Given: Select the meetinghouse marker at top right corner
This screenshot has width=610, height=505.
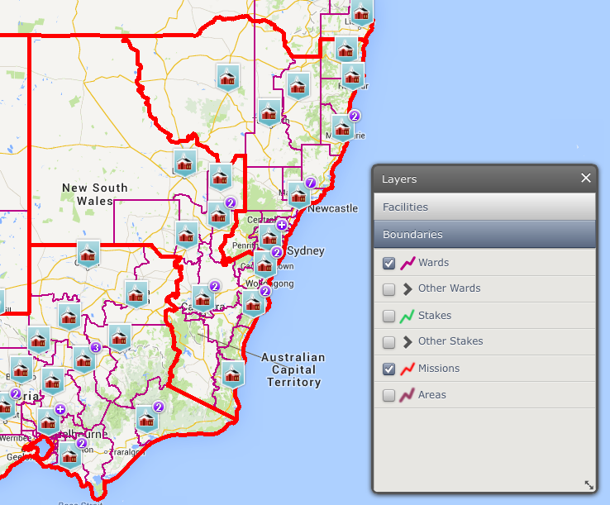Looking at the screenshot, I should pyautogui.click(x=362, y=13).
